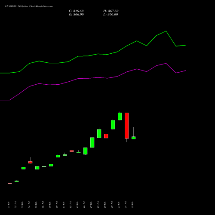Click the purple lower indicator line peak
The width and height of the screenshot is (215, 215).
[x=166, y=63]
